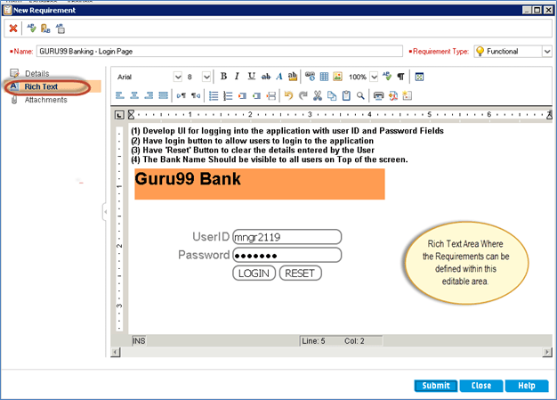Align text to the left

(121, 95)
